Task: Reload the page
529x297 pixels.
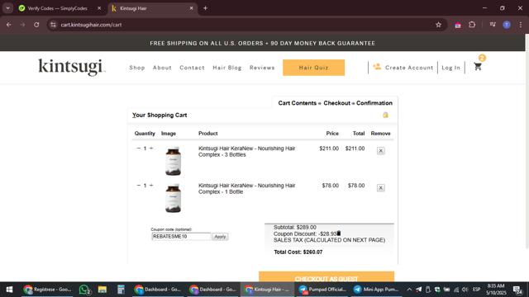Action: click(36, 25)
